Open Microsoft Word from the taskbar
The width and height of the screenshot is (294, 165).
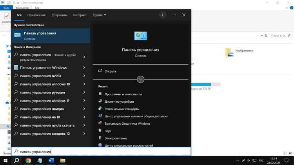tap(51, 161)
